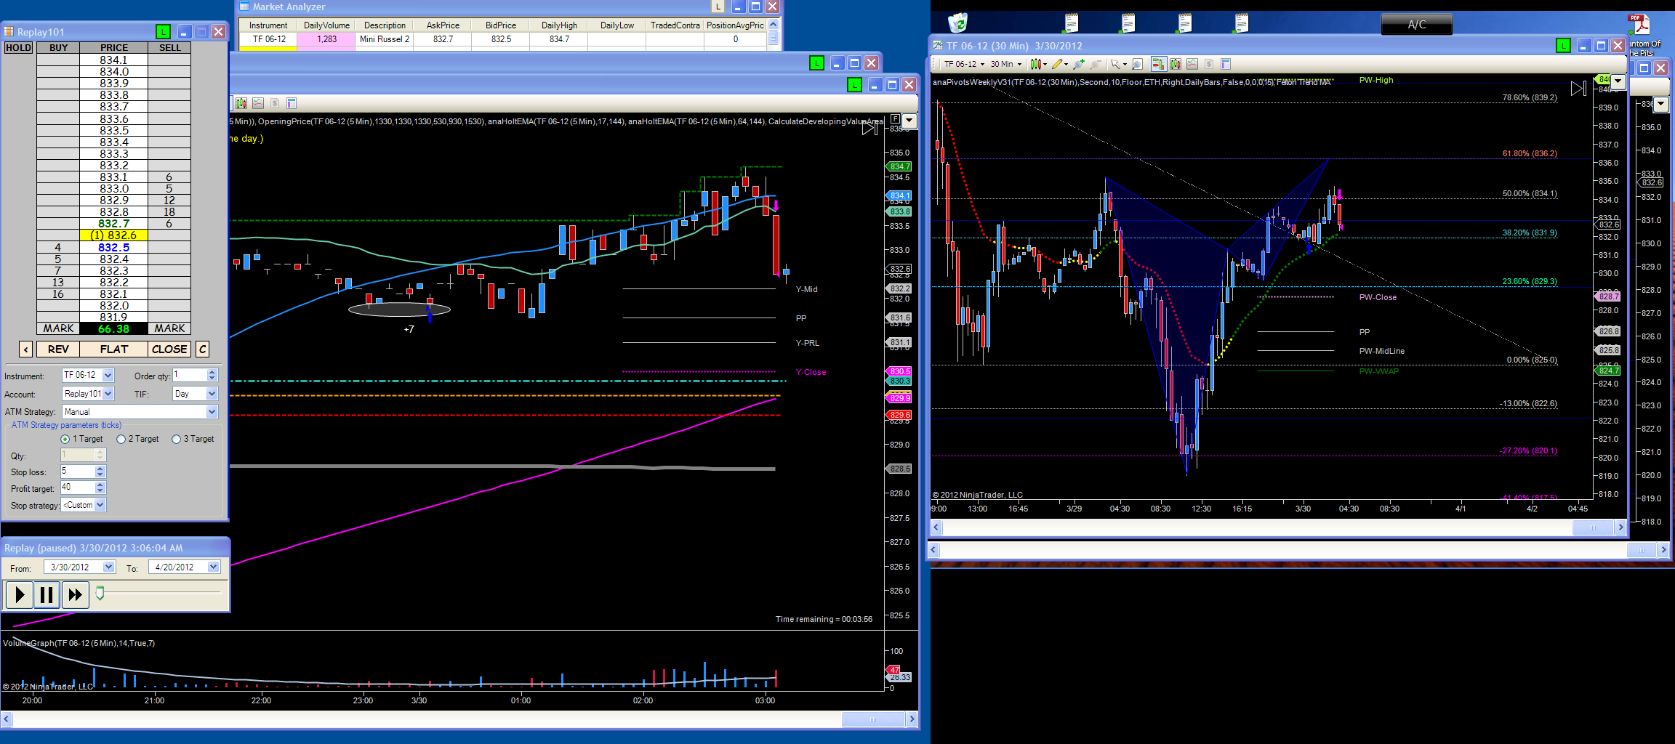Open Properties icon in 5 Min chart toolbar
The width and height of the screenshot is (1675, 744).
coord(292,103)
